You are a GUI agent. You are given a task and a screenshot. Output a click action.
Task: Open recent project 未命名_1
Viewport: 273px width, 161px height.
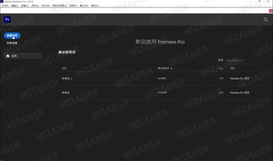tap(67, 78)
